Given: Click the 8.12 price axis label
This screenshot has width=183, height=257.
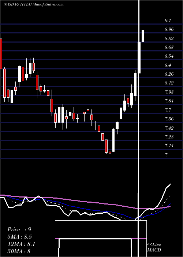Looking at the screenshot, I should point(169,83).
